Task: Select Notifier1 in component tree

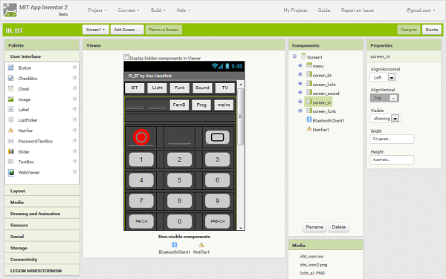Action: pos(317,129)
